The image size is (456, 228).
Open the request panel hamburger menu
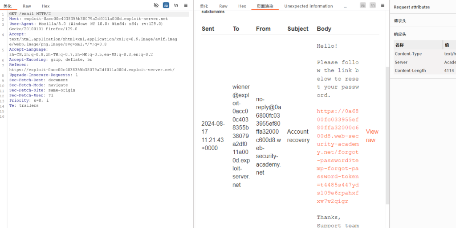pyautogui.click(x=186, y=5)
